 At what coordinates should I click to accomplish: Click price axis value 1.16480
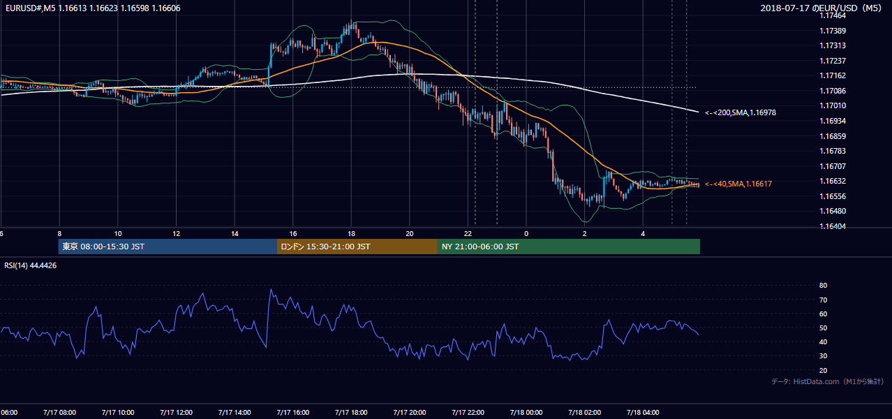point(834,211)
